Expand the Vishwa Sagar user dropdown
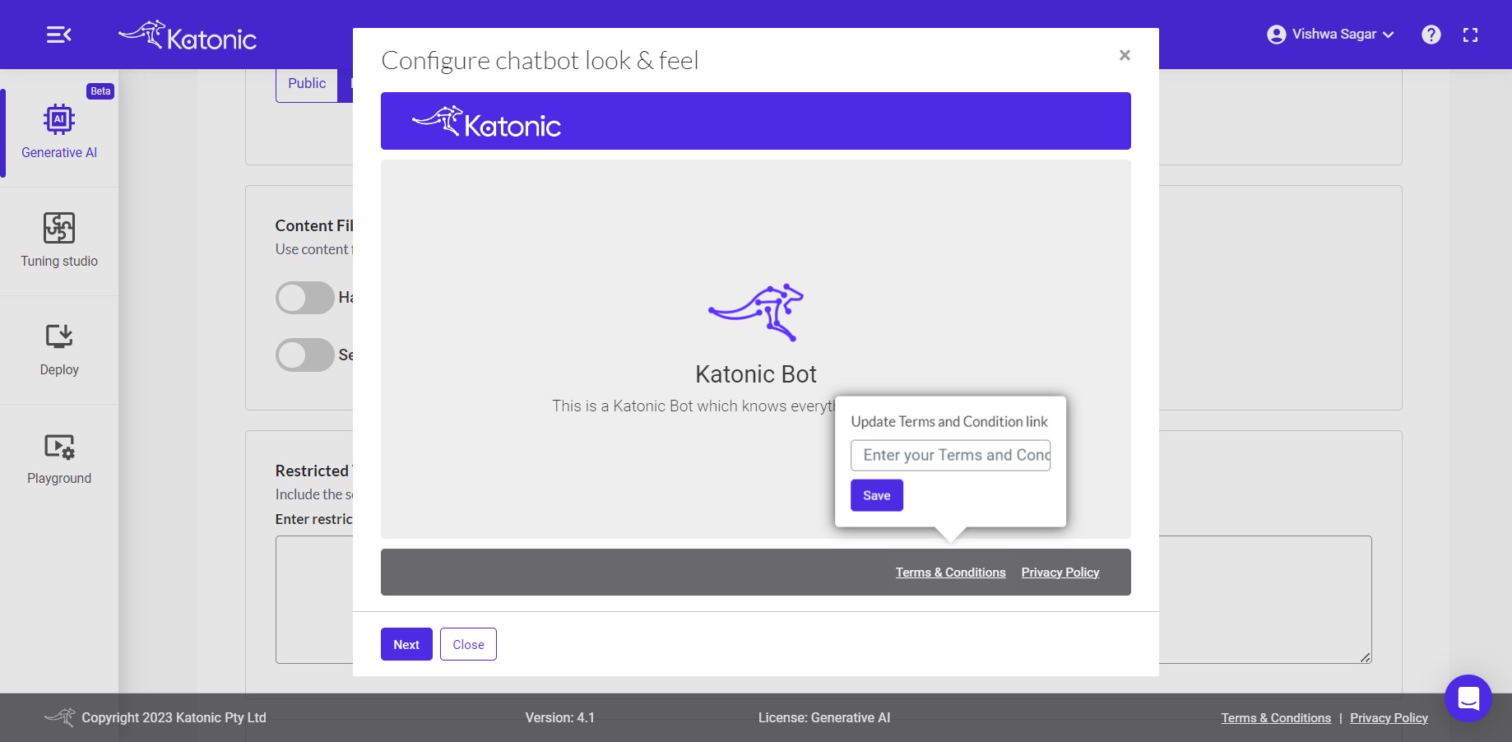This screenshot has height=742, width=1512. pos(1331,35)
